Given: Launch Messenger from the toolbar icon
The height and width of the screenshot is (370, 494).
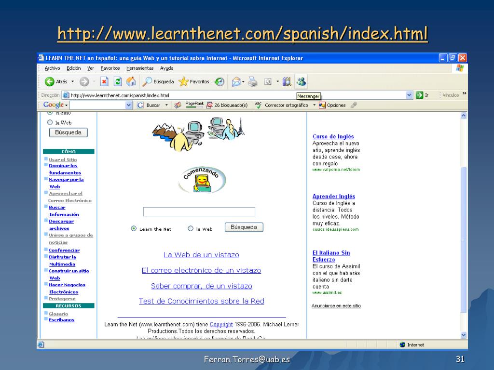Looking at the screenshot, I should click(x=301, y=82).
